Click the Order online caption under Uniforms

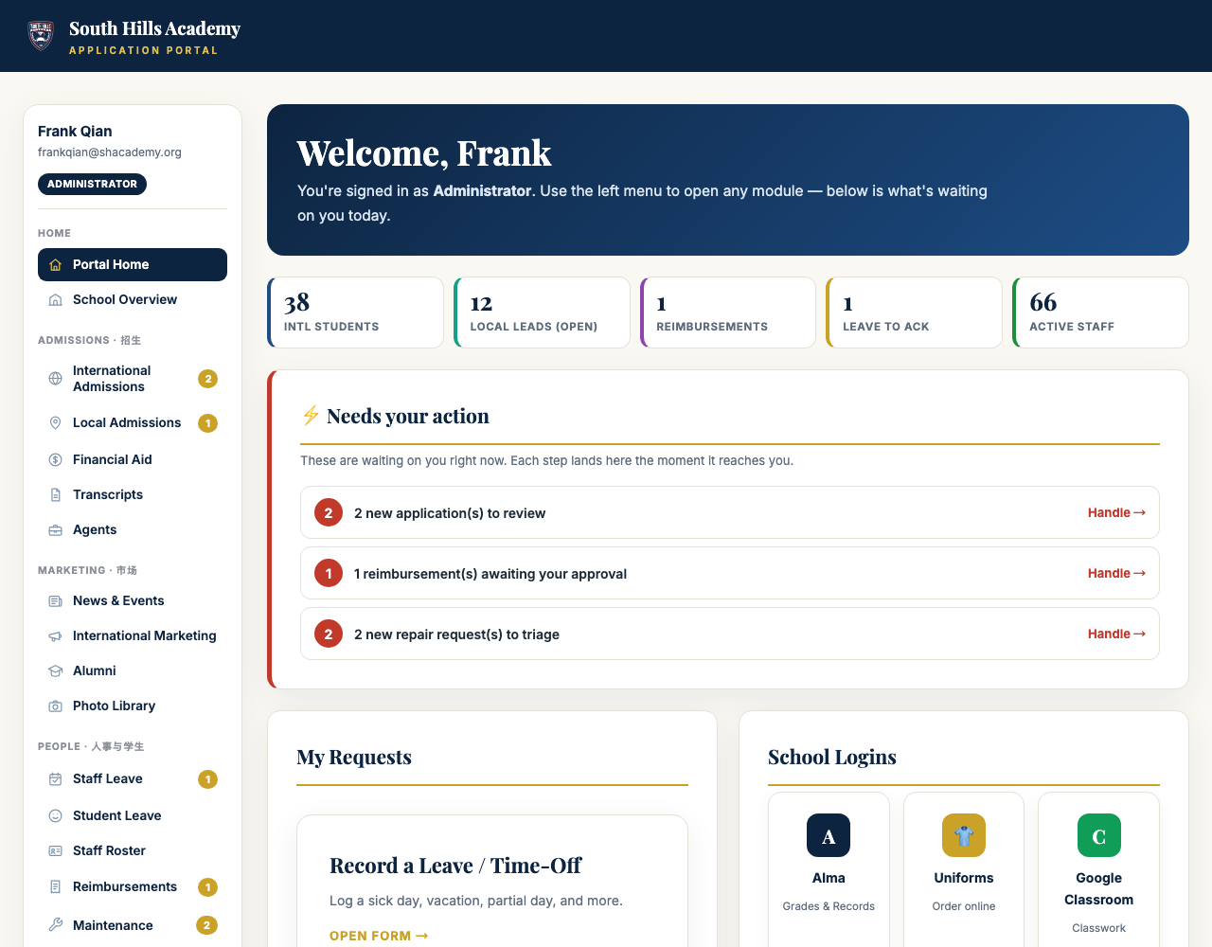964,907
